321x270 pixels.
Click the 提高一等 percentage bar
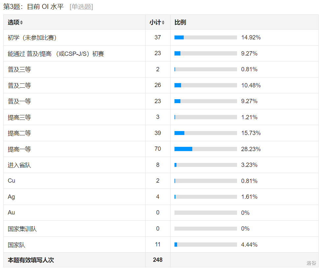(205, 149)
